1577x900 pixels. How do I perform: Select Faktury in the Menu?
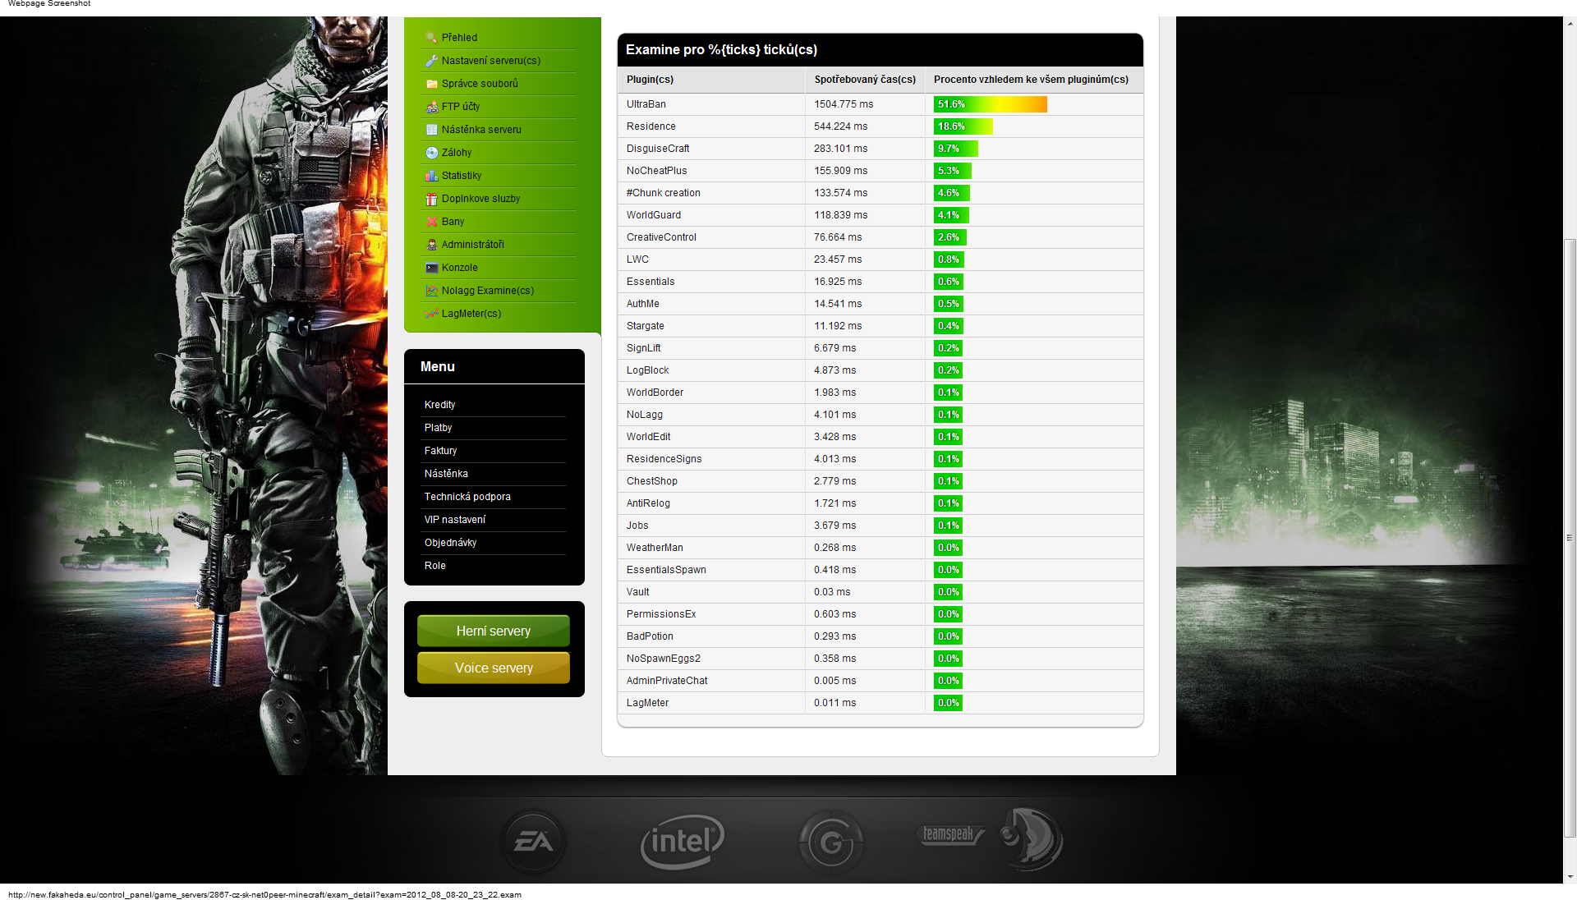[x=440, y=450]
